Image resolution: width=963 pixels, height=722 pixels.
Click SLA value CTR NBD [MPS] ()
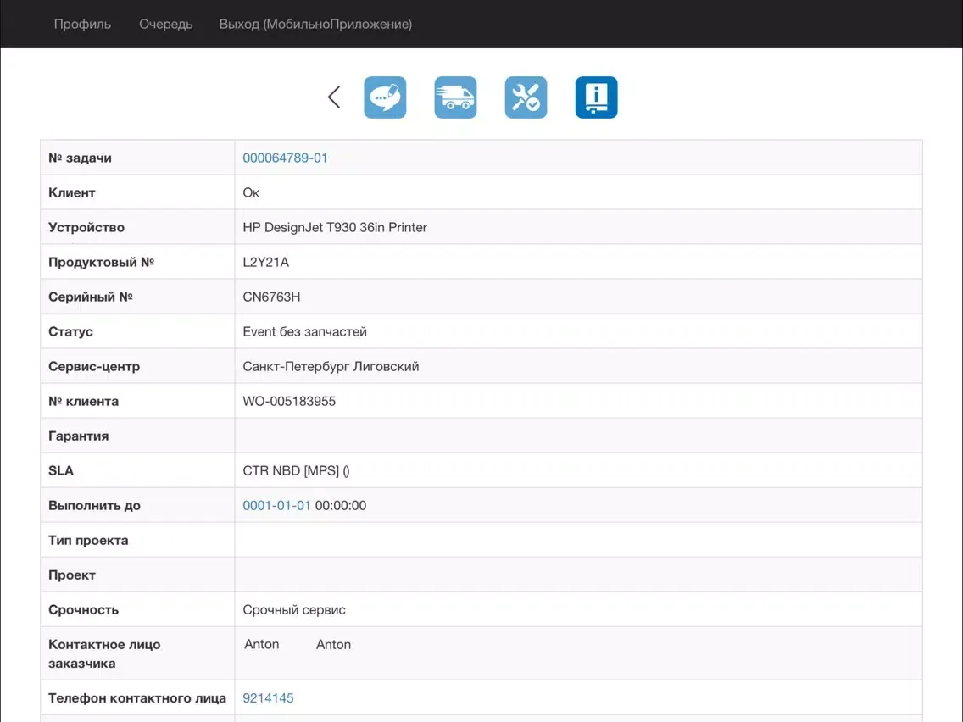(296, 471)
